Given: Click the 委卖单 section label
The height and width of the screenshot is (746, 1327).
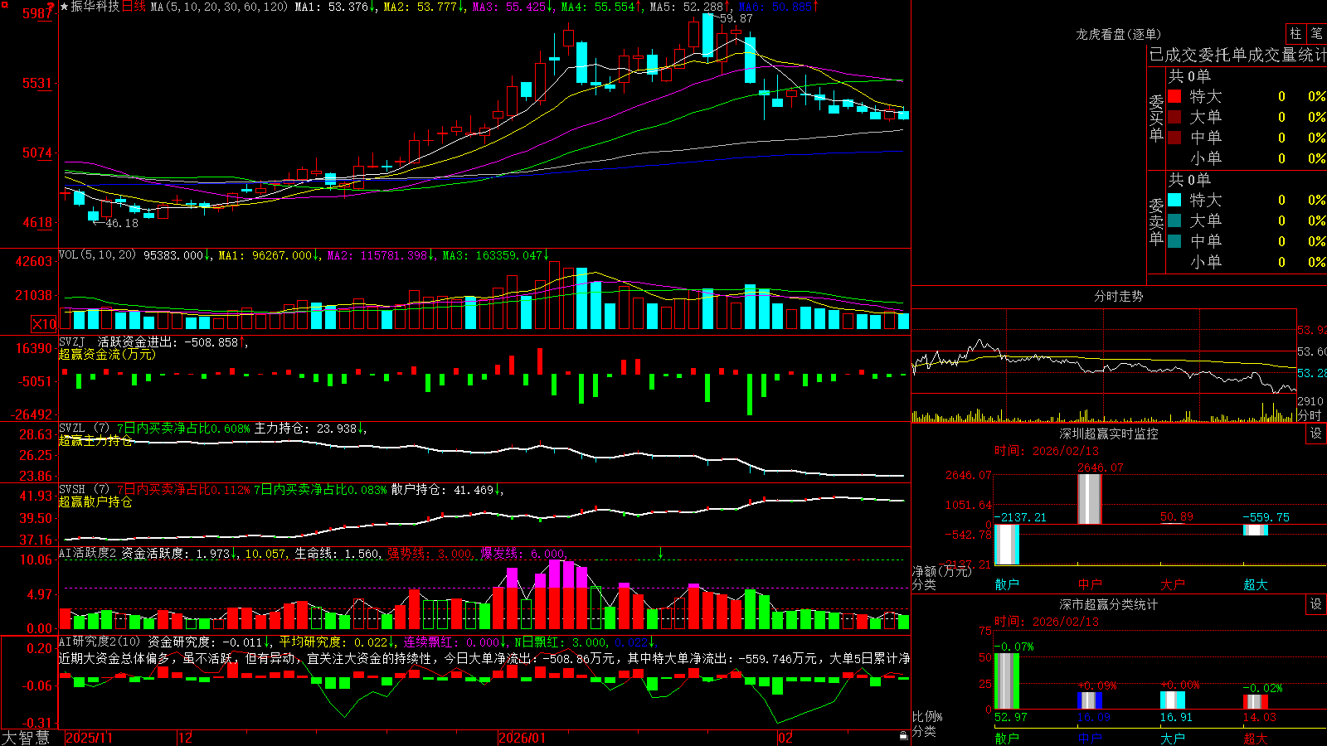Looking at the screenshot, I should 1156,221.
